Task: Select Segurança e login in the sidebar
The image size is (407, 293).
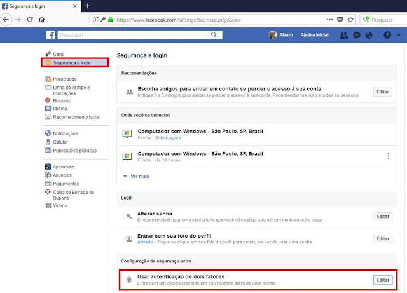Action: (75, 63)
